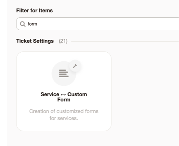Click the word 'Custom' in the card title

point(77,94)
